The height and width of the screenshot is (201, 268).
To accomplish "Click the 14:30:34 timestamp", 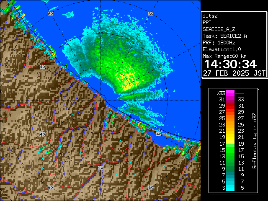I will click(230, 64).
